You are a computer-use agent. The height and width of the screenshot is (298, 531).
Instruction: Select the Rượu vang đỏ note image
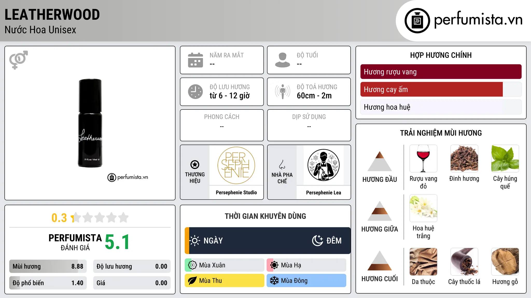pos(423,159)
